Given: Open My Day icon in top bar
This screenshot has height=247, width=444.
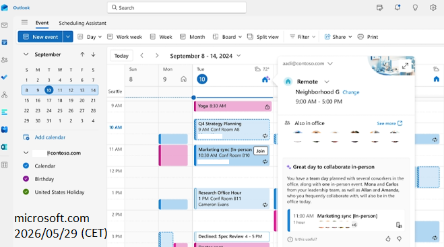Looking at the screenshot, I should 380,7.
